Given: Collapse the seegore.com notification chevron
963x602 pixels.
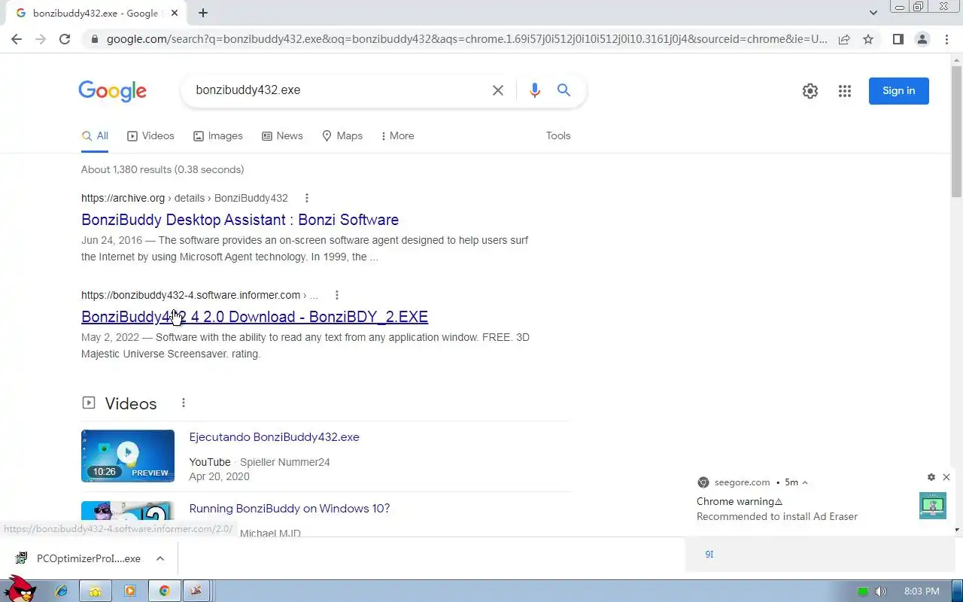Looking at the screenshot, I should point(805,482).
